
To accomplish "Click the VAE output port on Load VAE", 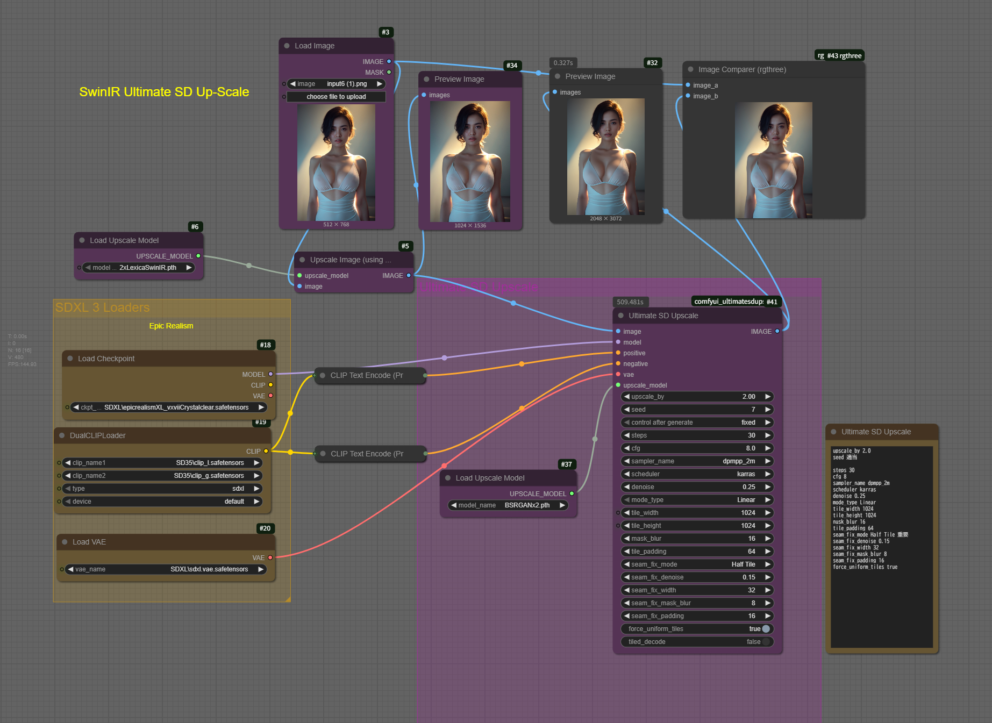I will (x=270, y=558).
